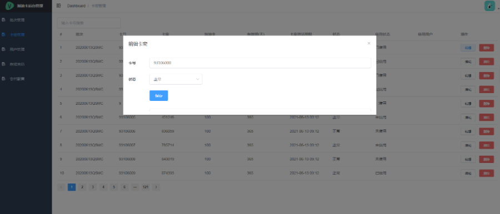Image resolution: width=500 pixels, height=214 pixels.
Task: Click the document icon beside 批次管理
Action: click(x=4, y=20)
